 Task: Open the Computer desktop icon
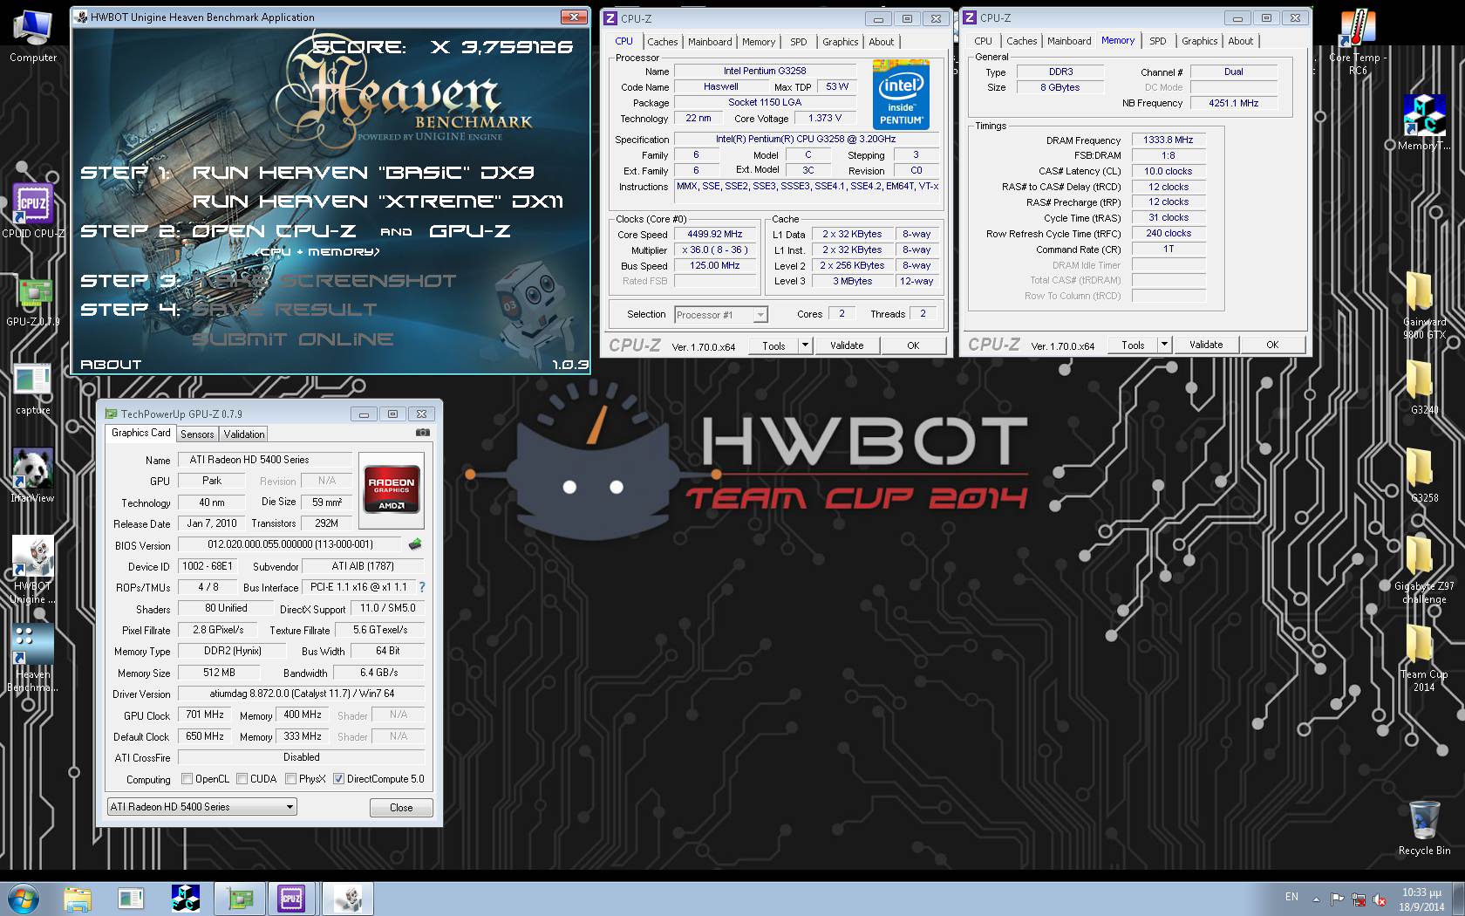[x=32, y=36]
